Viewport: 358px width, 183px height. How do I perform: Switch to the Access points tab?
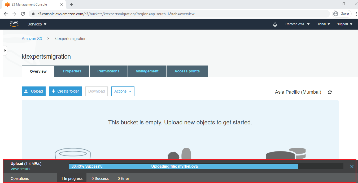(187, 71)
